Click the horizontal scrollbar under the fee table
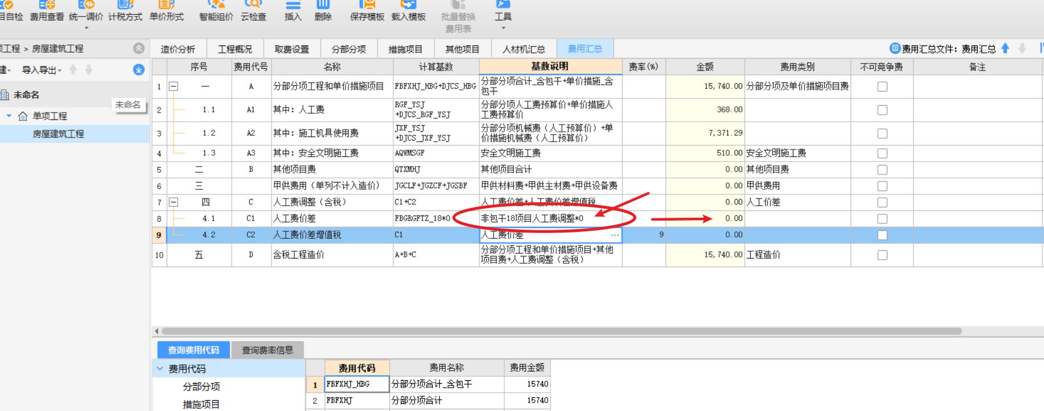 (561, 331)
